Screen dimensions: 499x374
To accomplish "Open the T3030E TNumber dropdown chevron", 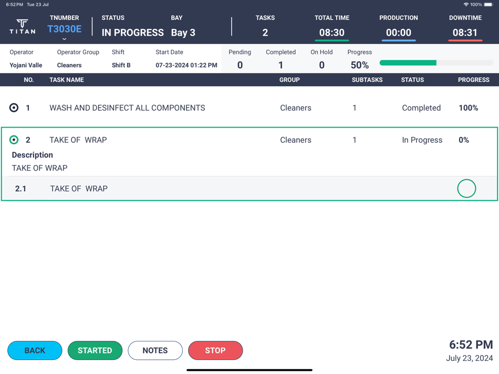I will [x=64, y=39].
